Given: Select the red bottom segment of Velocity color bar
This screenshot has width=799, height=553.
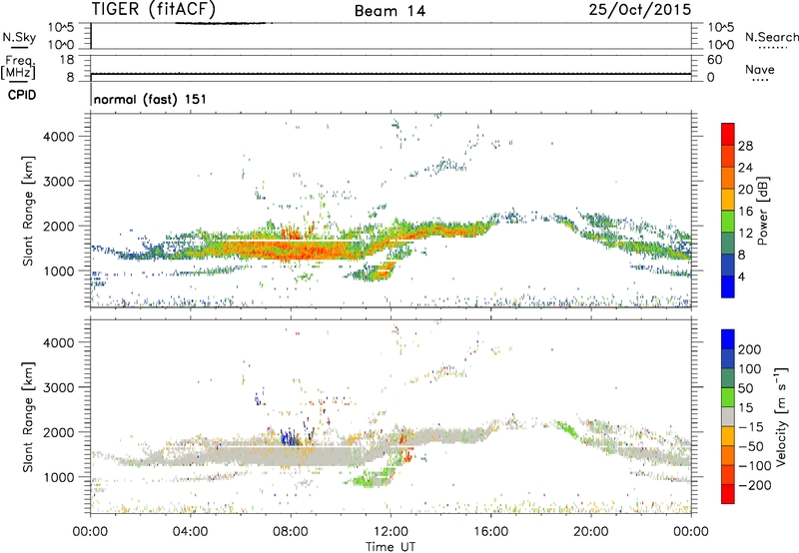Looking at the screenshot, I should tap(728, 494).
